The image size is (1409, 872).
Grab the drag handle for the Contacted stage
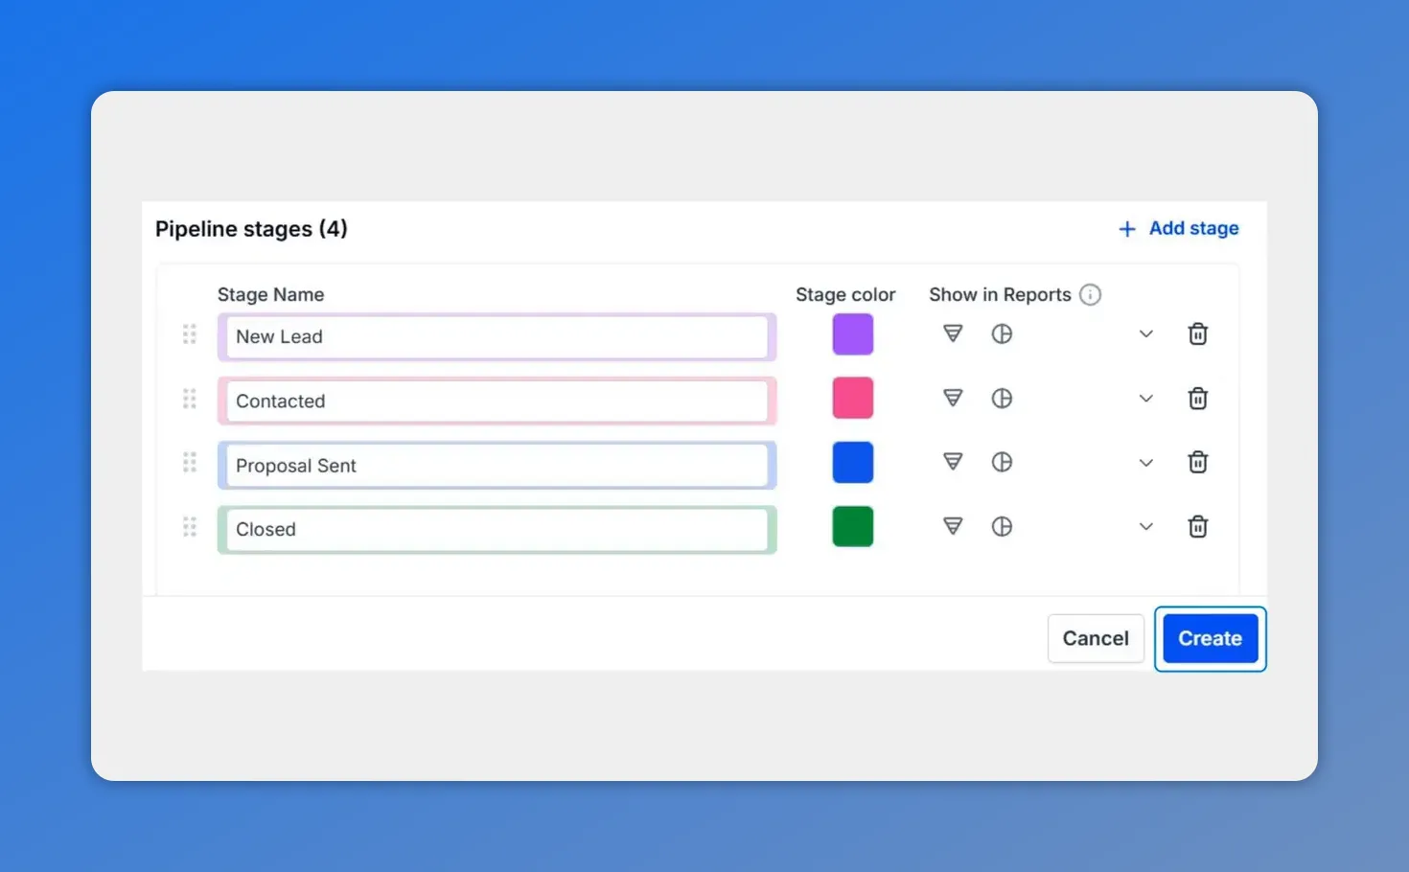[x=189, y=399]
